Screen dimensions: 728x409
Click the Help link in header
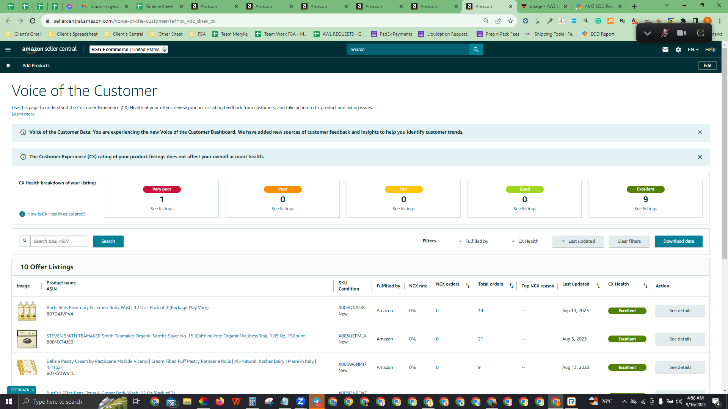pyautogui.click(x=710, y=50)
